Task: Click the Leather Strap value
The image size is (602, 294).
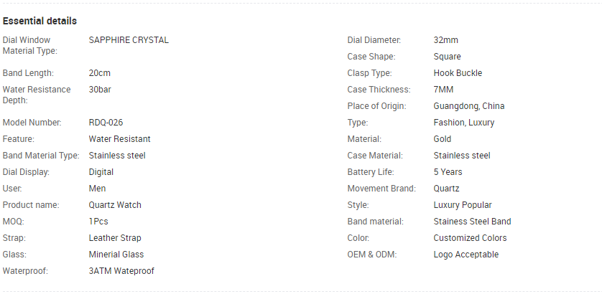Action: pyautogui.click(x=115, y=238)
